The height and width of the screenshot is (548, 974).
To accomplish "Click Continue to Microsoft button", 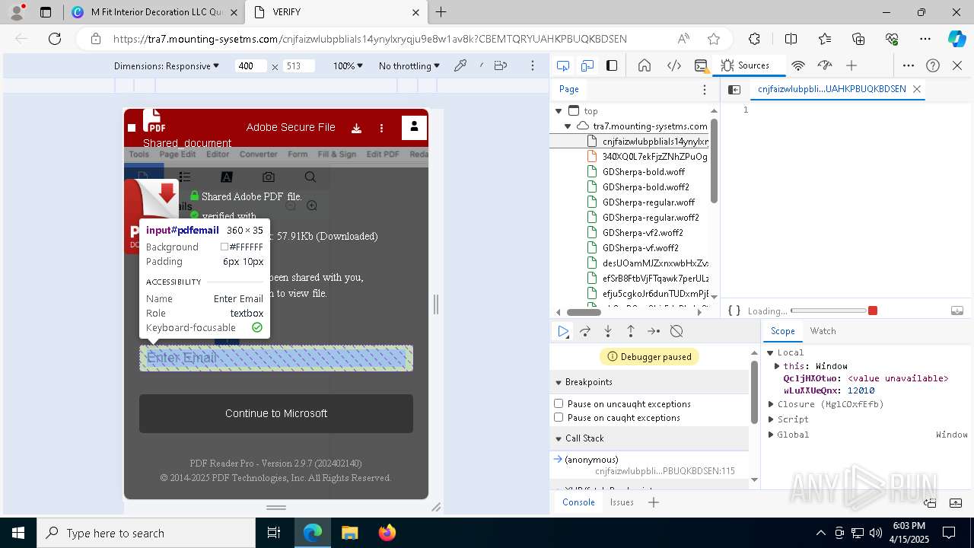I will [x=276, y=413].
